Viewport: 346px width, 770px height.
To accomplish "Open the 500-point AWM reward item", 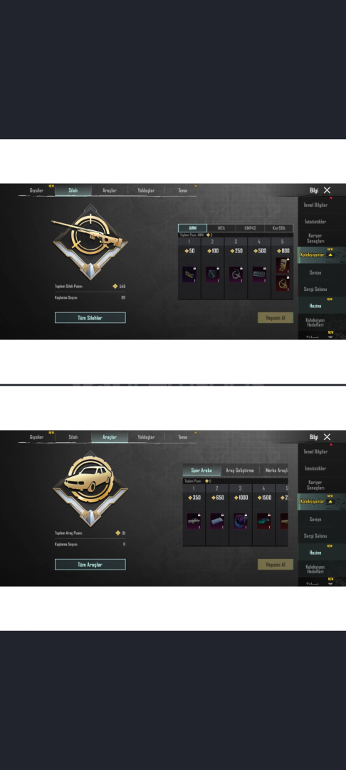I will pyautogui.click(x=259, y=274).
